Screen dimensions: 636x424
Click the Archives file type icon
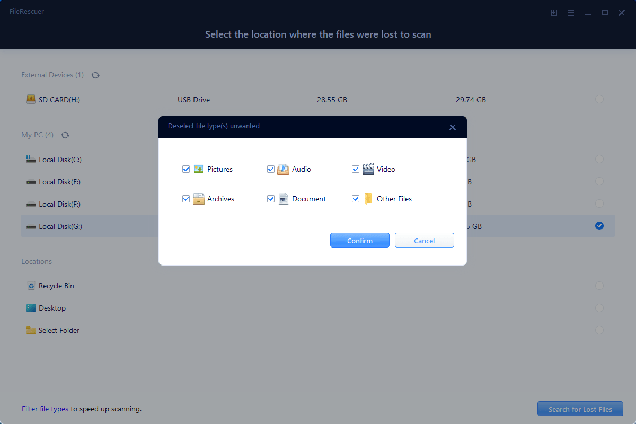[199, 199]
